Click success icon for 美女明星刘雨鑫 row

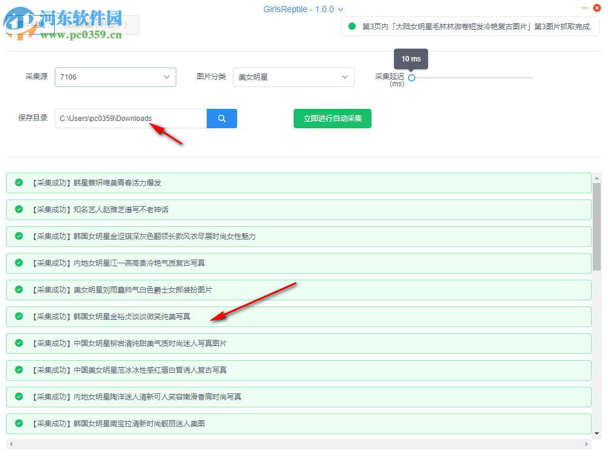(19, 289)
